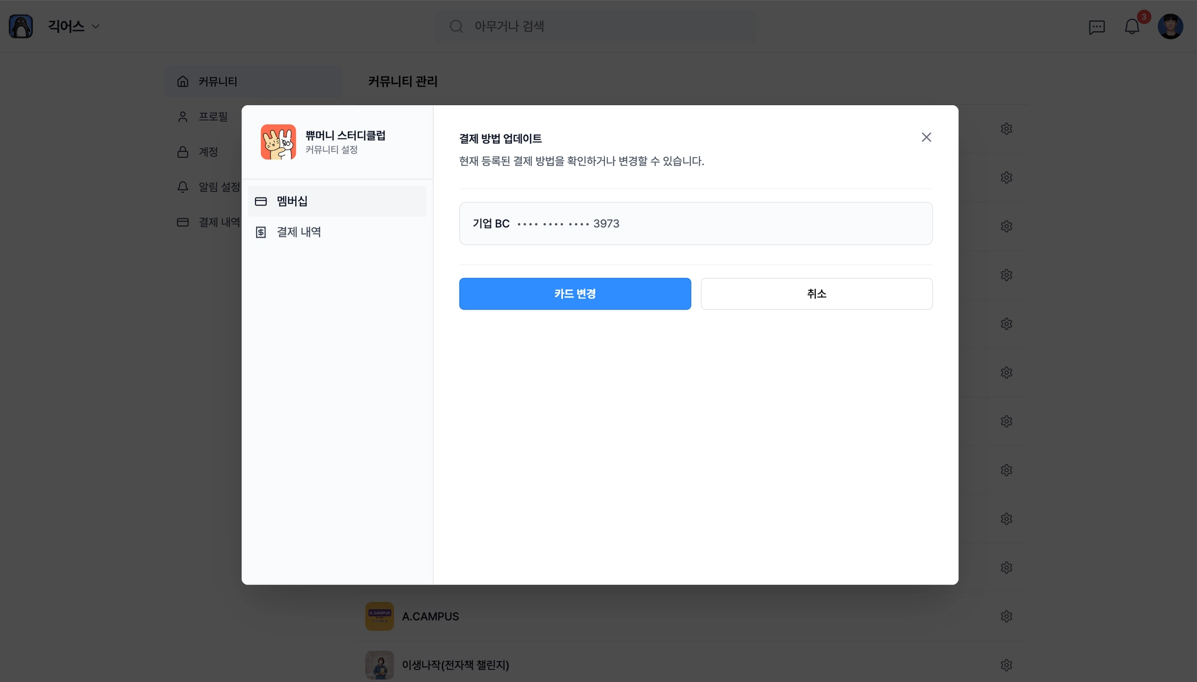Select the 멤버십 tab in dialog

(337, 201)
